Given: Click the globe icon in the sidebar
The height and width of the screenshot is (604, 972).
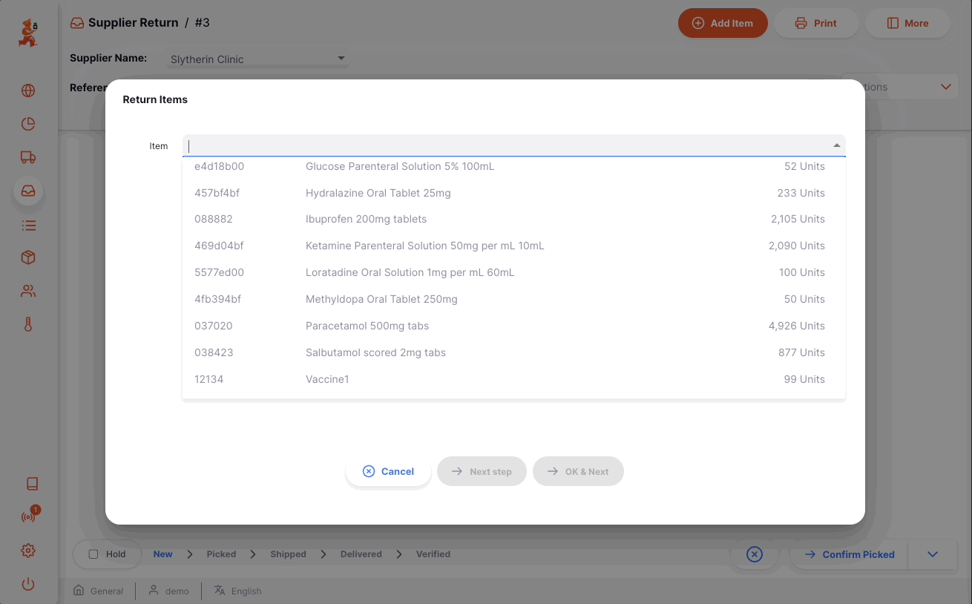Looking at the screenshot, I should pyautogui.click(x=28, y=91).
